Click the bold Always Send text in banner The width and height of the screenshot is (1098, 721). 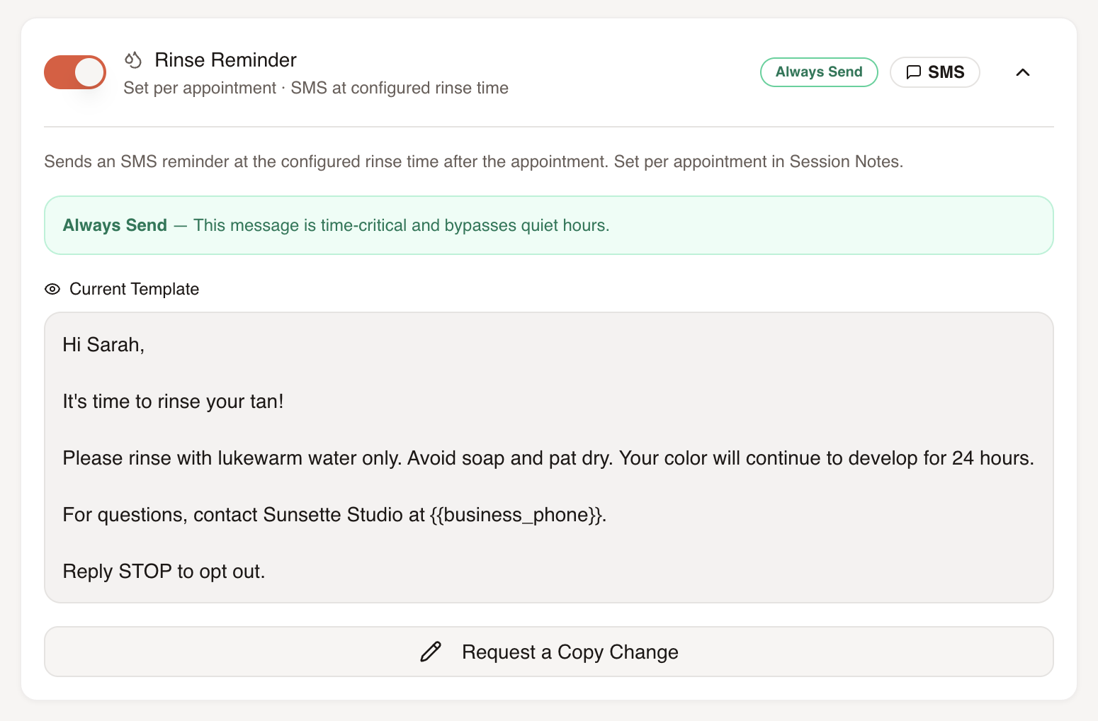click(115, 225)
